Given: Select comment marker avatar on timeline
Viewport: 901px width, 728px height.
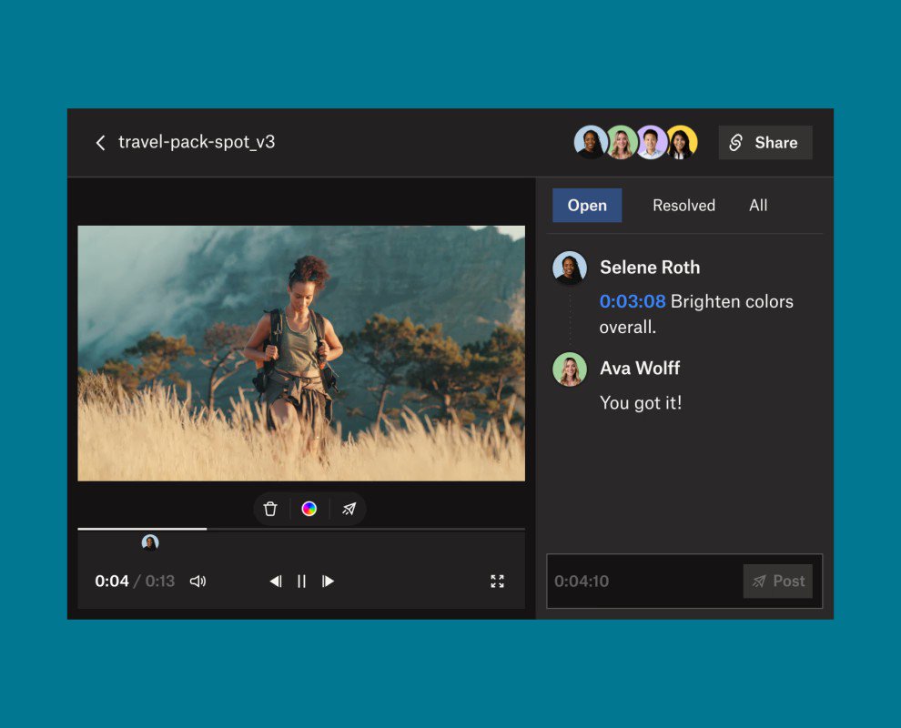Looking at the screenshot, I should 150,542.
